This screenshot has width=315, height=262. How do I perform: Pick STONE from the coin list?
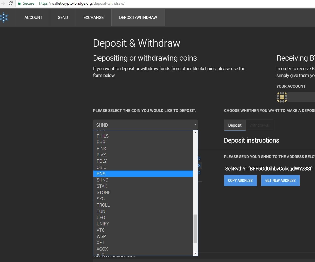pos(143,192)
